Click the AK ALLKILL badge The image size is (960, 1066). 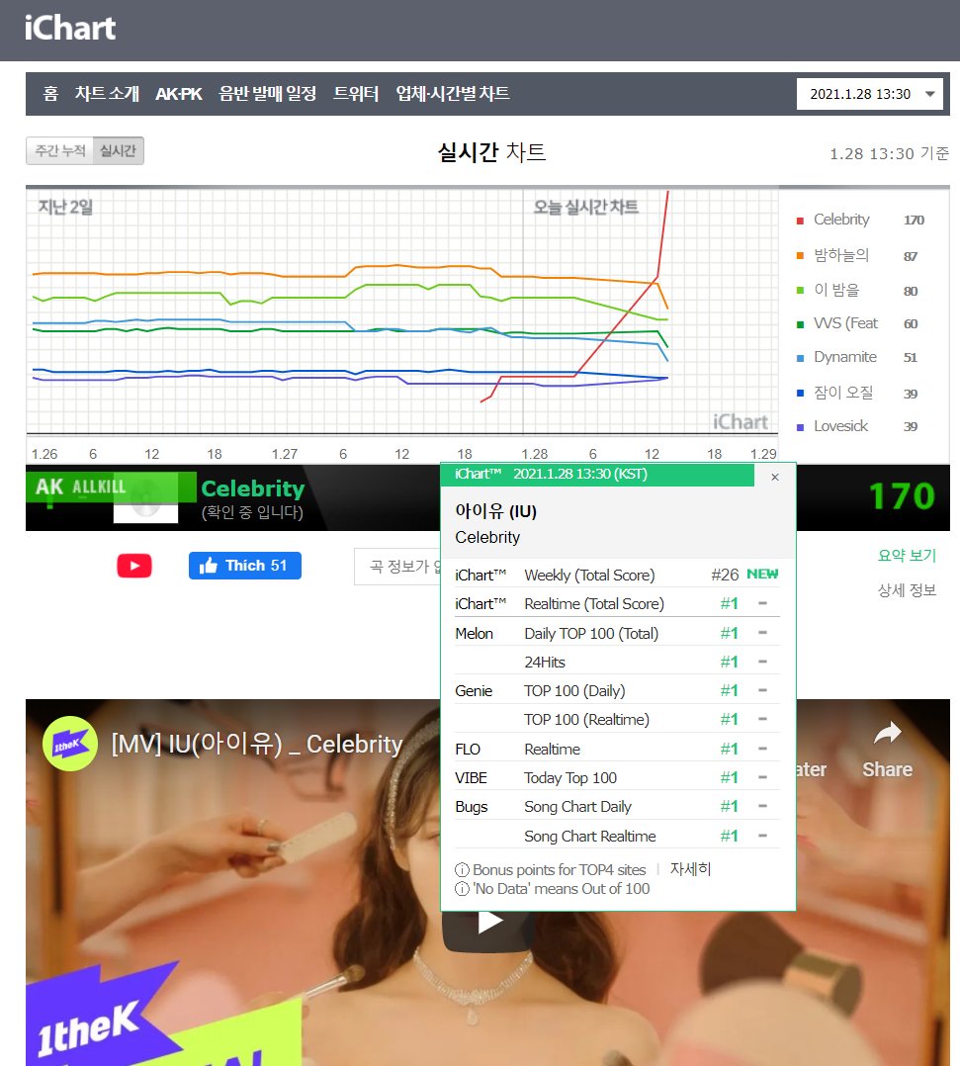click(x=80, y=487)
